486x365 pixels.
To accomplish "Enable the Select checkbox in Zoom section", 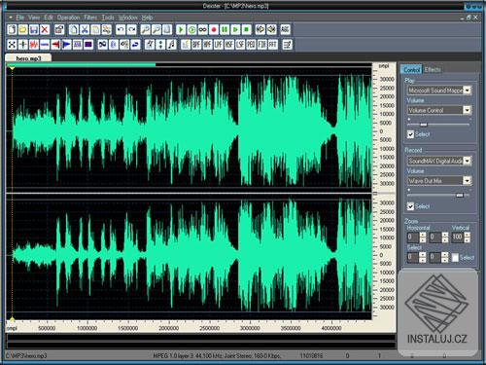I will [456, 258].
